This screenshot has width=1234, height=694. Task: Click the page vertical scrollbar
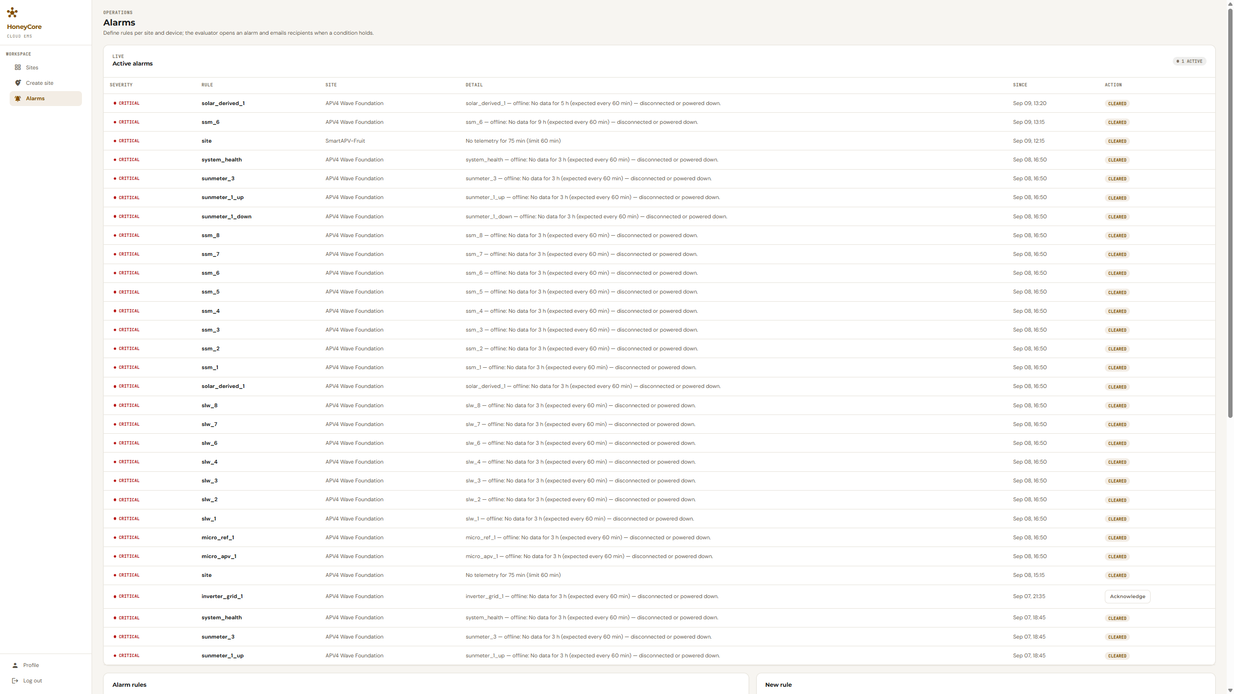(x=1230, y=212)
